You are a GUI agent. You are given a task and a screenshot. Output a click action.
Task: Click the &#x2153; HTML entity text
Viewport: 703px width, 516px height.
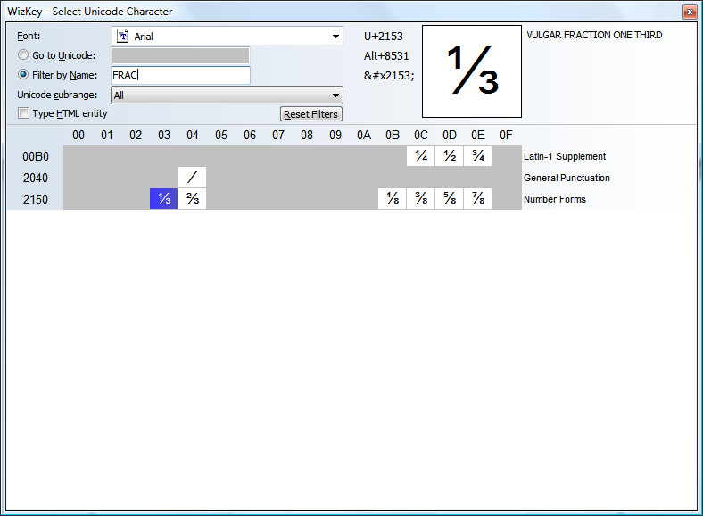pyautogui.click(x=389, y=75)
